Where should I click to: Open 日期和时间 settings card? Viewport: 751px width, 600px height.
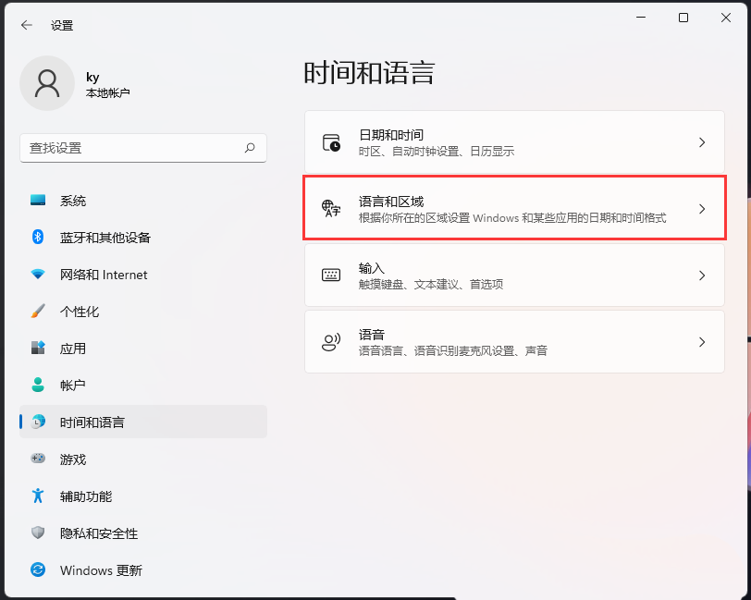pyautogui.click(x=514, y=142)
